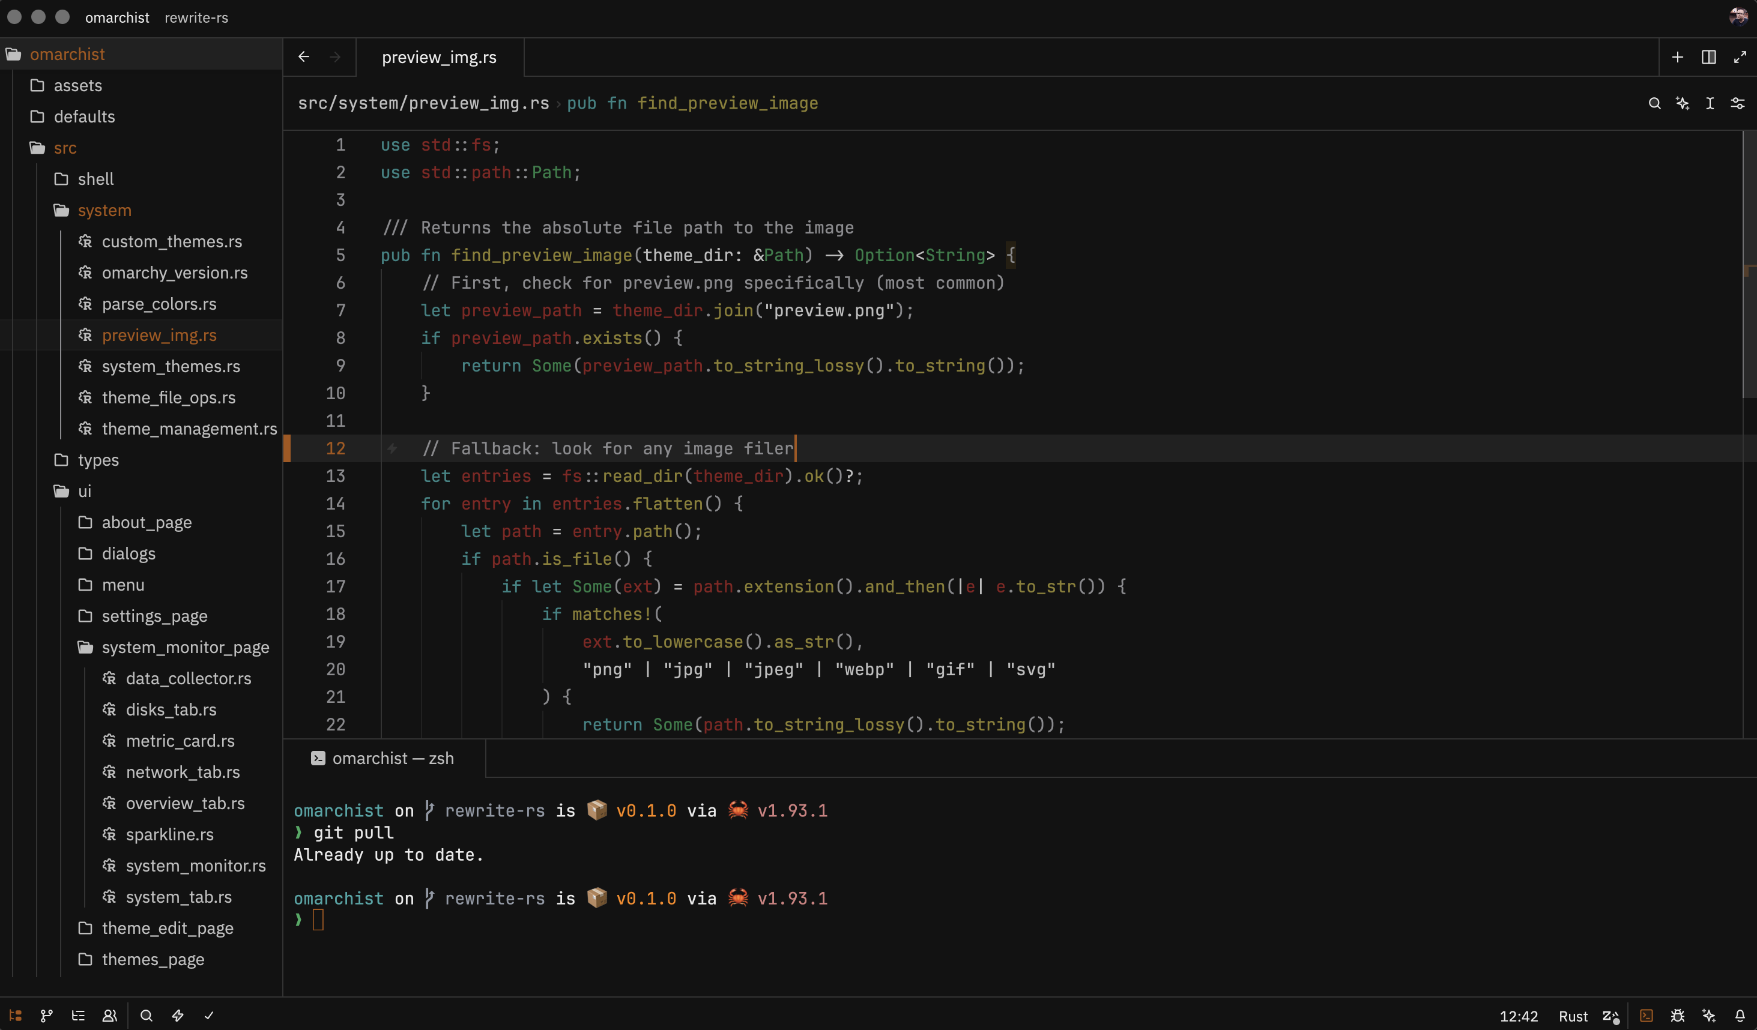
Task: Collapse the system folder
Action: coord(141,209)
